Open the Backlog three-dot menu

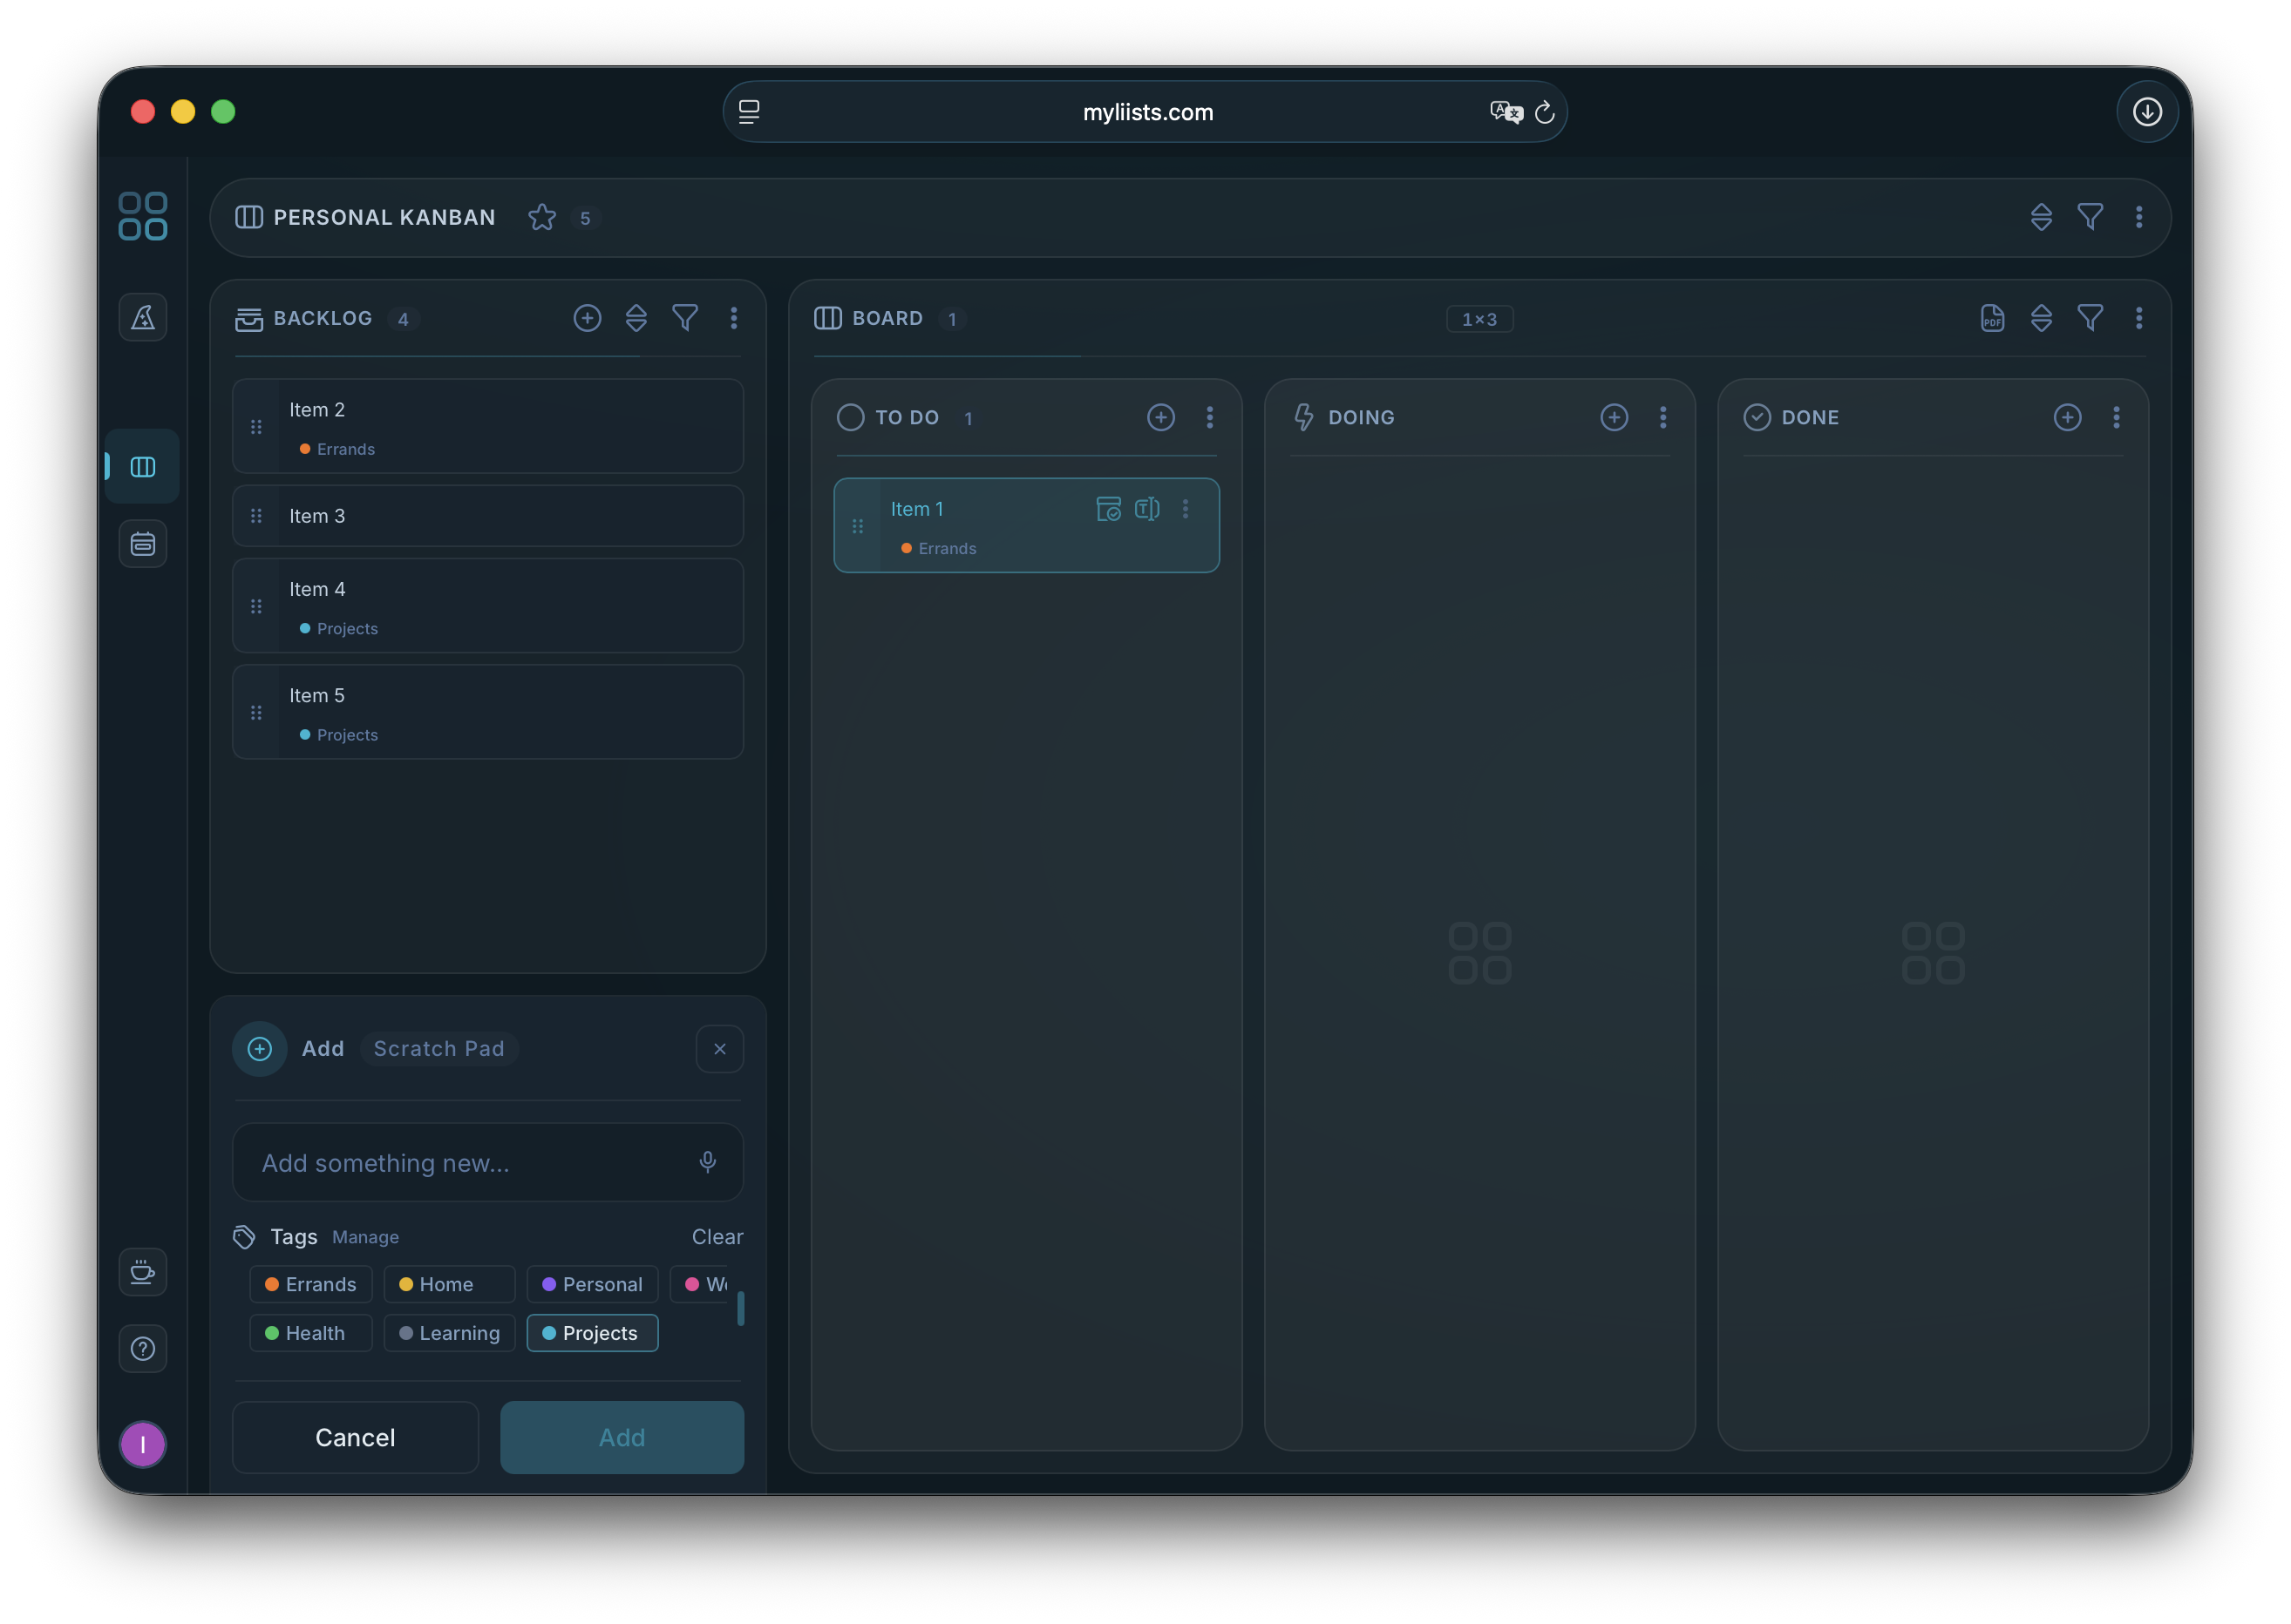(x=734, y=318)
